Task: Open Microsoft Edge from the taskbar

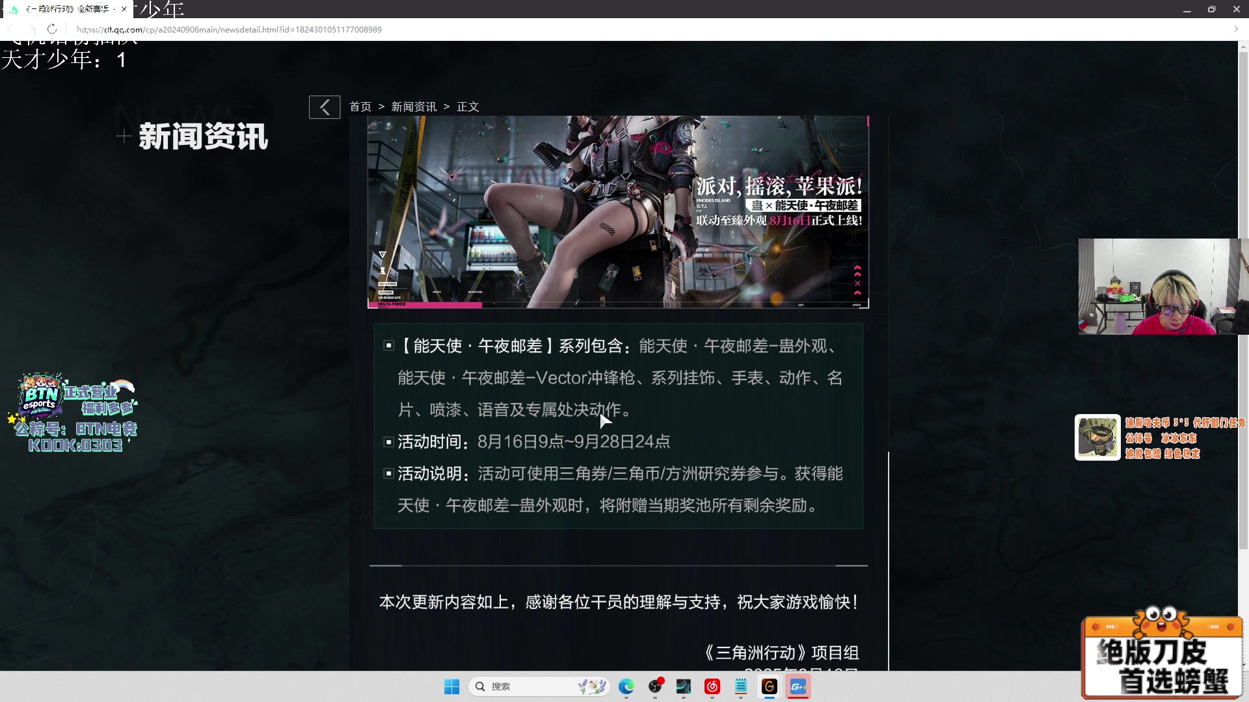Action: pos(626,686)
